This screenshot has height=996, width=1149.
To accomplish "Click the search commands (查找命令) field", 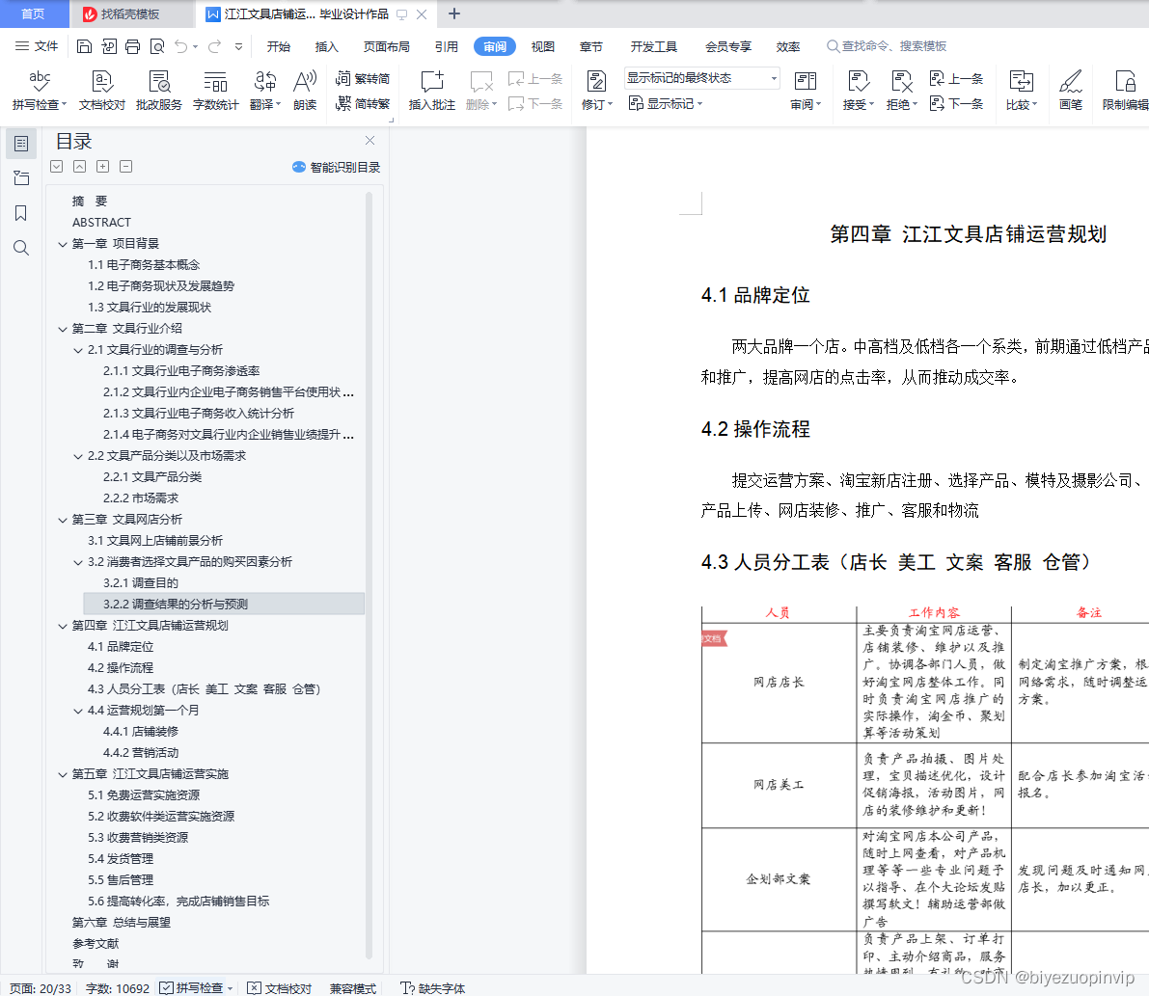I will [887, 46].
